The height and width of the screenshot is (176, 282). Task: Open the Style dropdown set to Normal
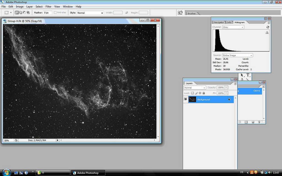click(x=90, y=13)
